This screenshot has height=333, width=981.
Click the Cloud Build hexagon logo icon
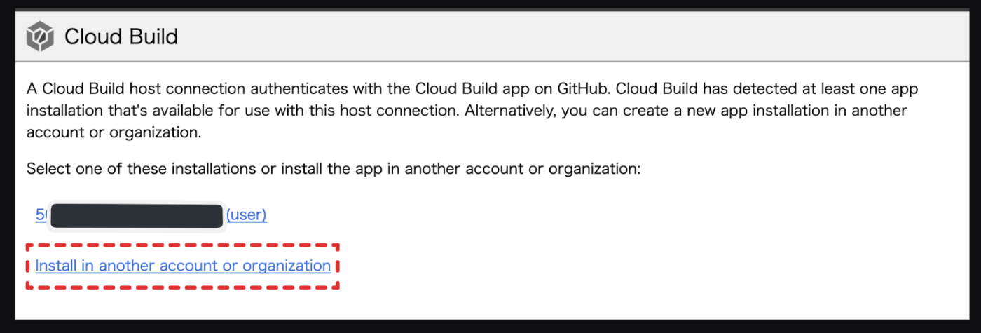[40, 36]
